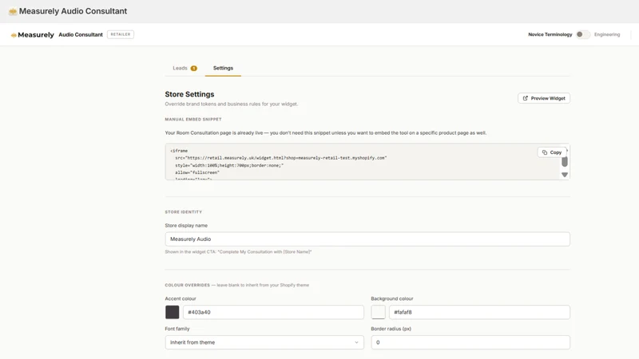Open the Font family dropdown
Image resolution: width=639 pixels, height=359 pixels.
[x=264, y=342]
